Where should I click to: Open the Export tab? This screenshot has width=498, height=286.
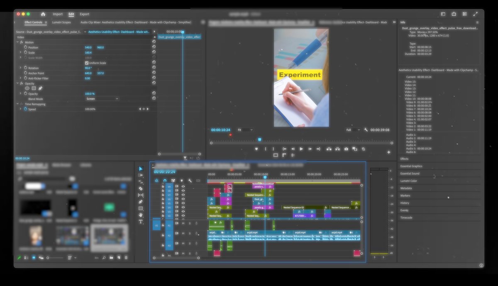pyautogui.click(x=84, y=14)
